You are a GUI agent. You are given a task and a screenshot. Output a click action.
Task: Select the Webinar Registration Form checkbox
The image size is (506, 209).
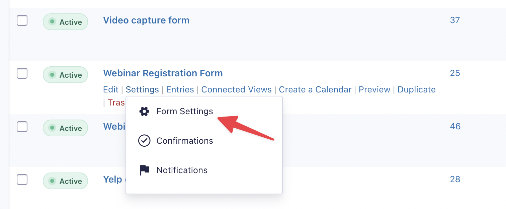coord(22,73)
